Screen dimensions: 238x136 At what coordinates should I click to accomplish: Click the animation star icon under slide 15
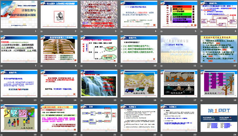tap(81, 100)
